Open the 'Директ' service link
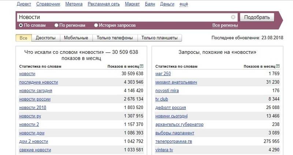 click(24, 4)
